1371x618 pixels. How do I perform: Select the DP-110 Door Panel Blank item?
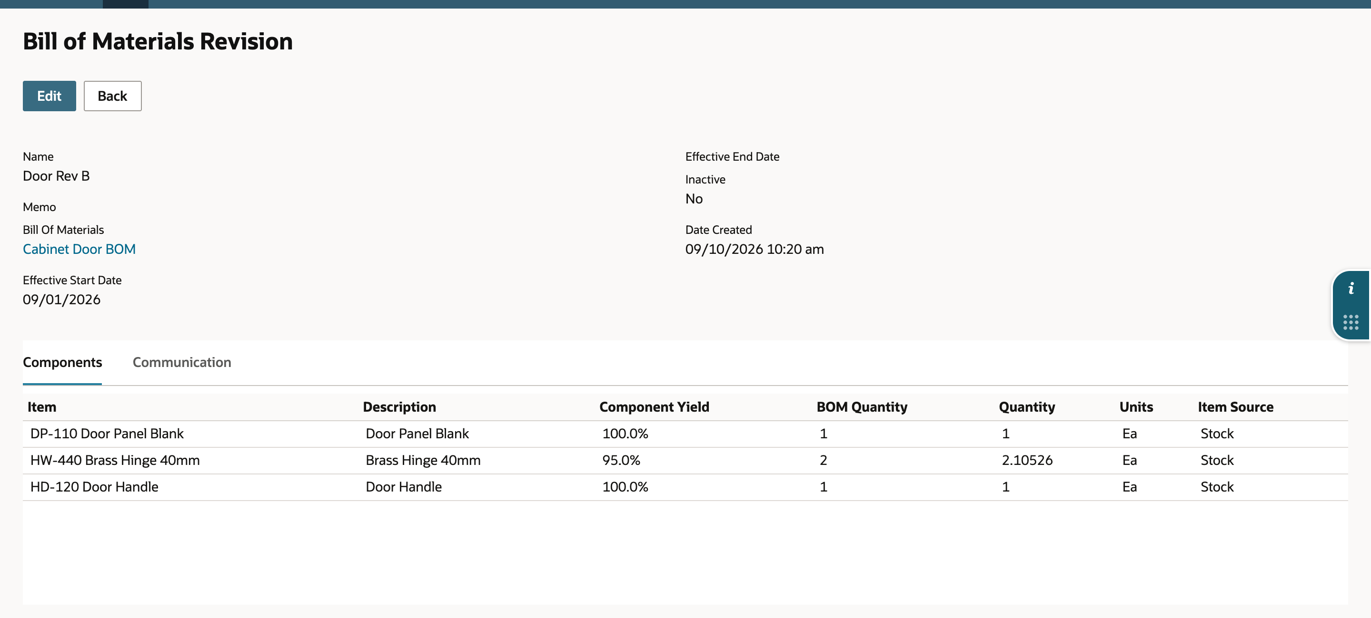click(x=107, y=434)
